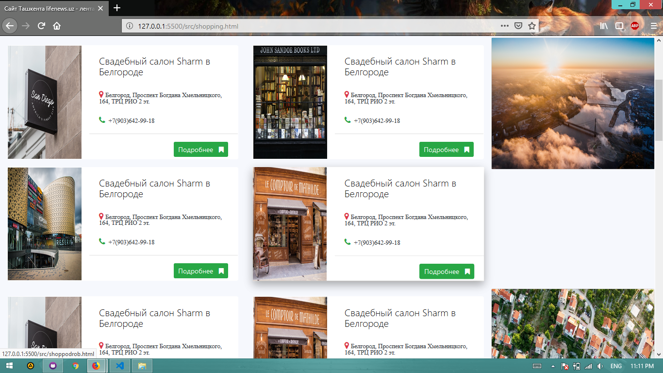Viewport: 663px width, 373px height.
Task: Click Подробнее on the John Sandoe Books card
Action: coord(447,150)
